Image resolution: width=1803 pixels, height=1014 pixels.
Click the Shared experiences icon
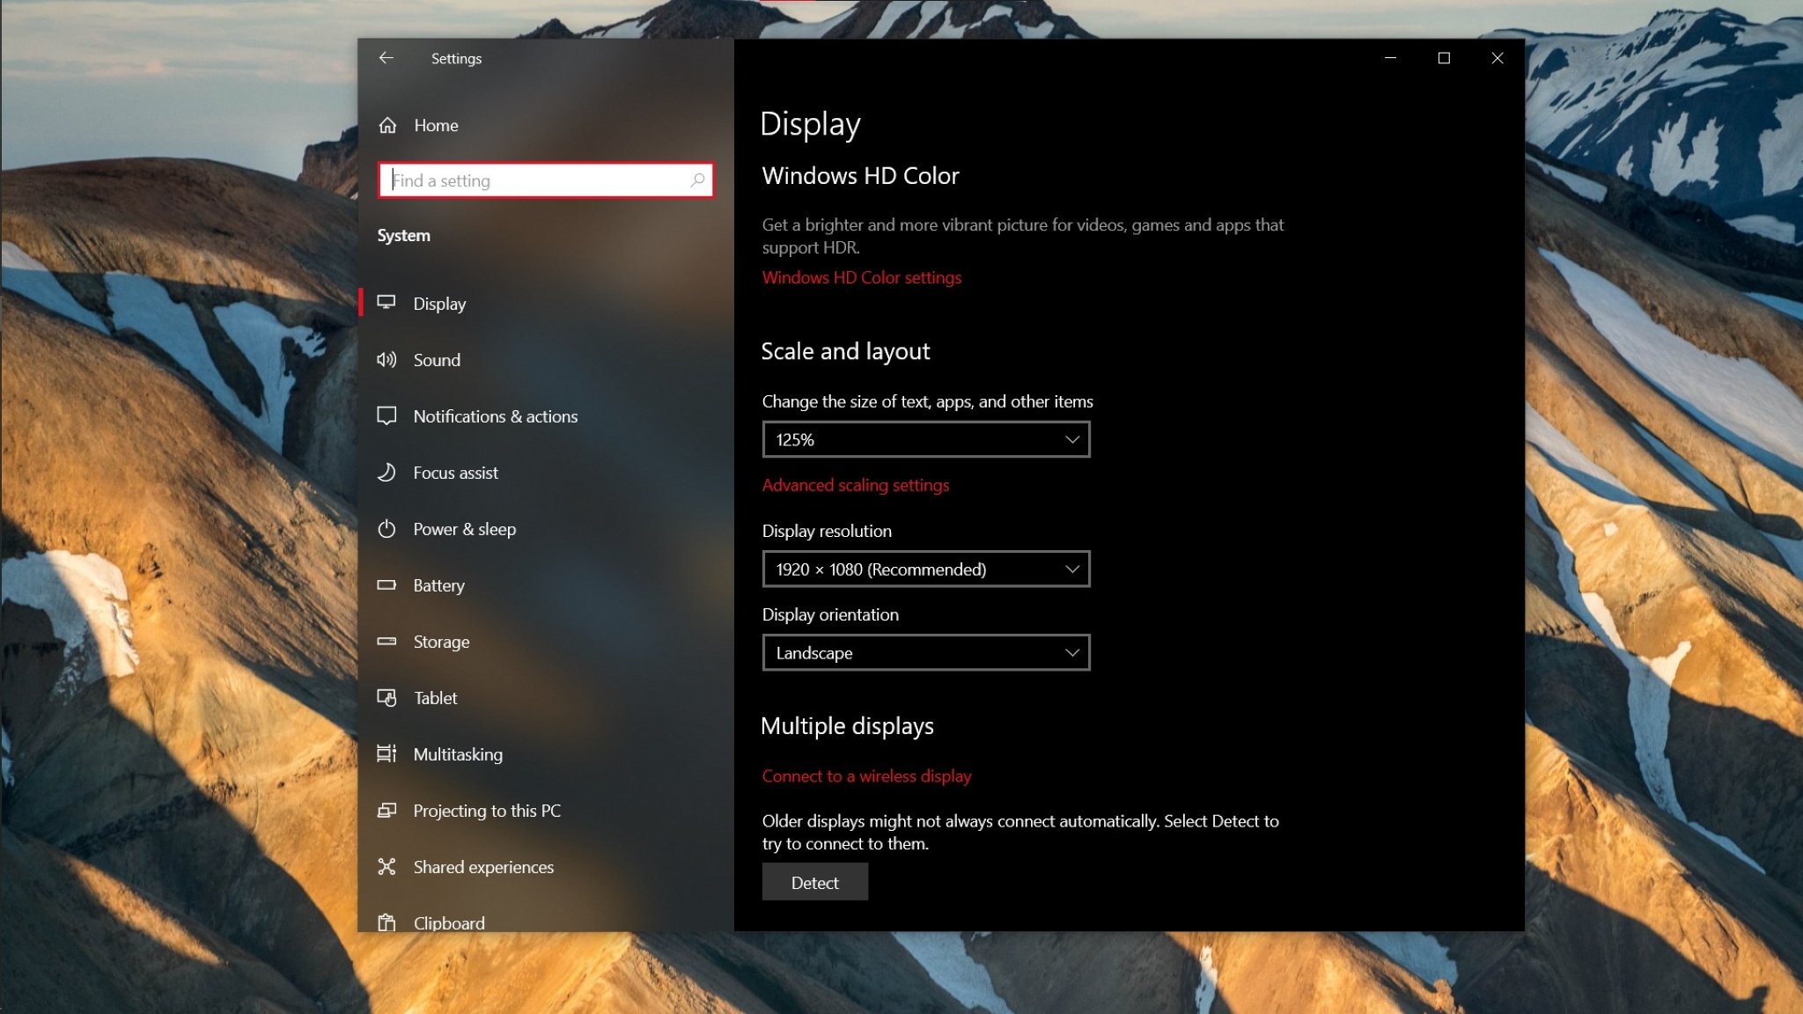(x=386, y=867)
